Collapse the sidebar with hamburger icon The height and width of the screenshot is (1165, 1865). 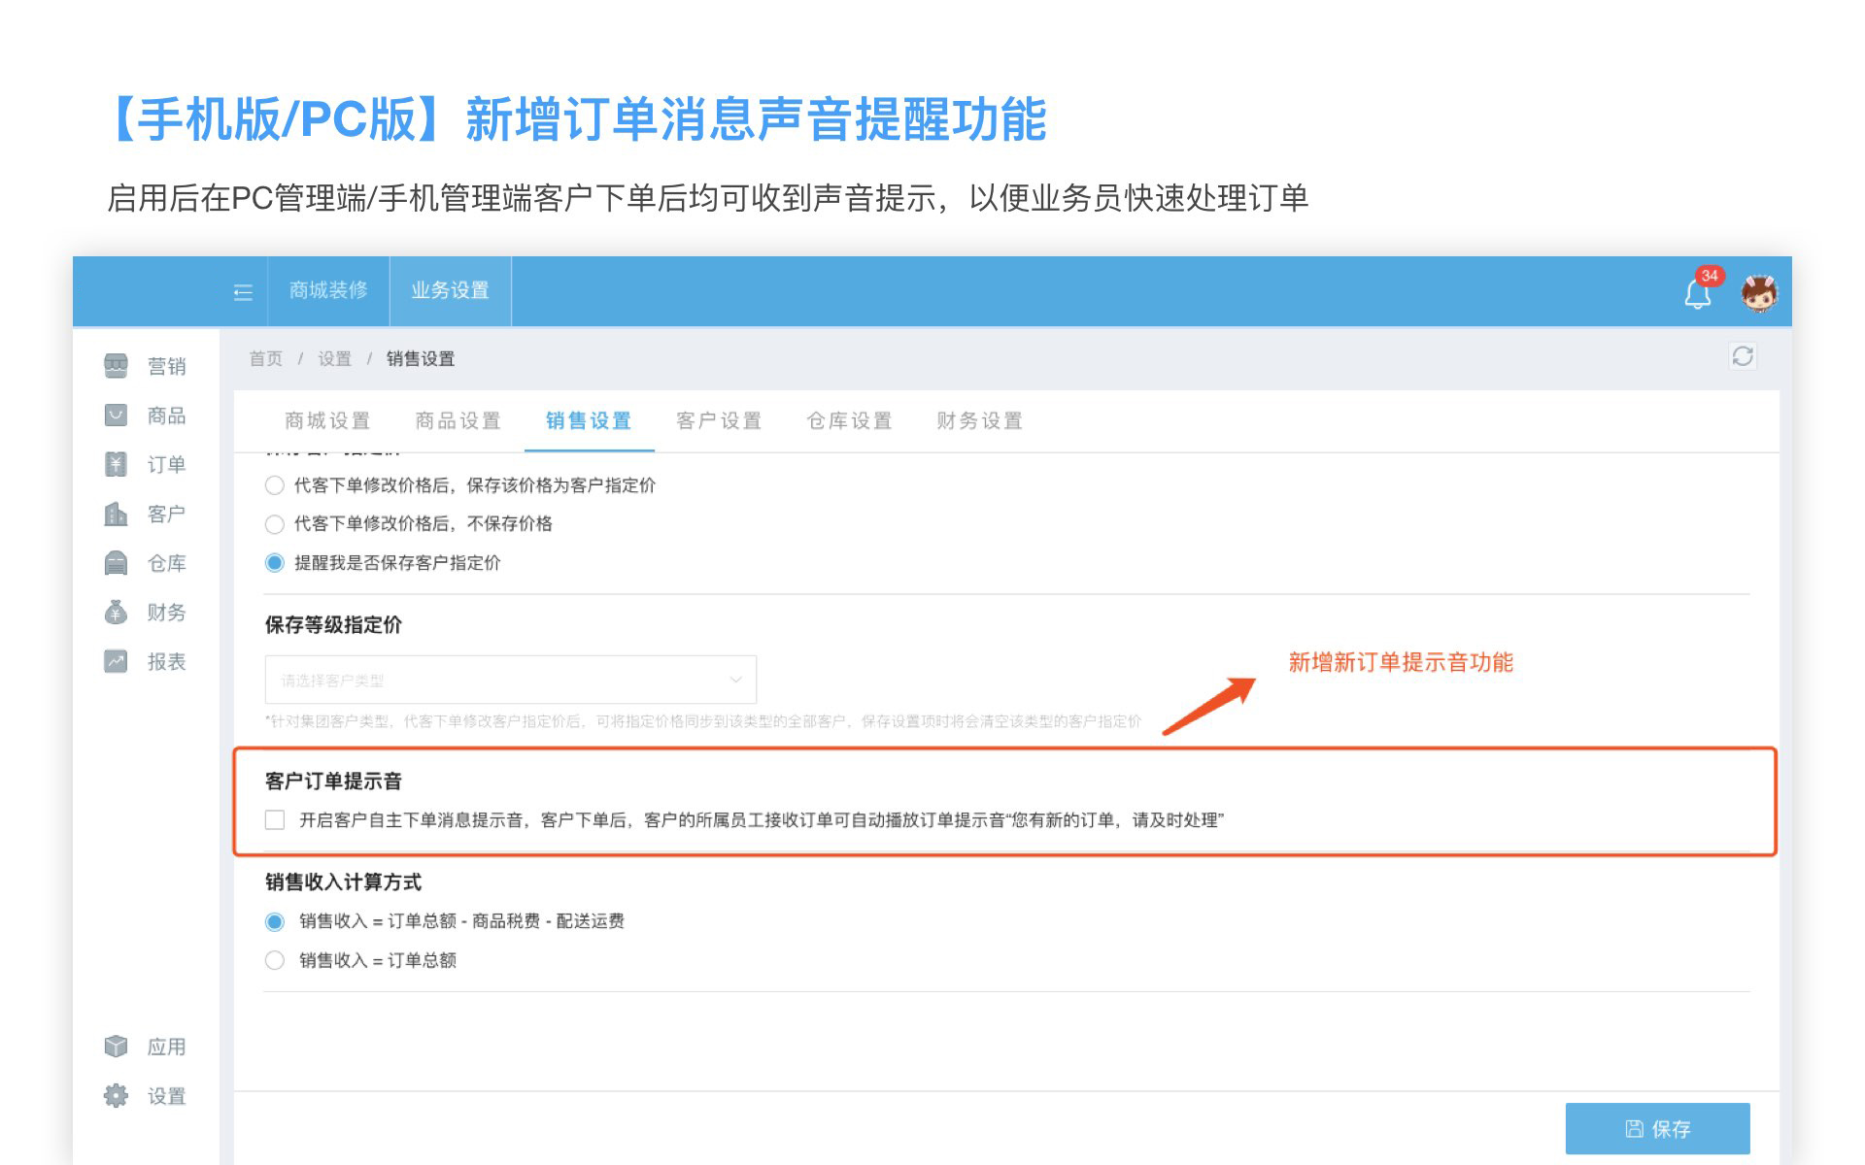[243, 291]
